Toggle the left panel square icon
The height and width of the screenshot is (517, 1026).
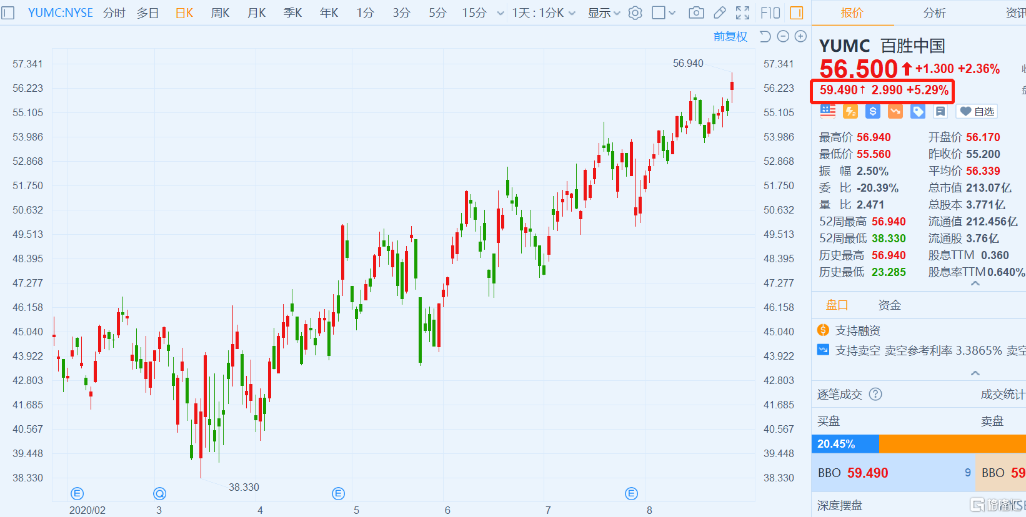8,12
